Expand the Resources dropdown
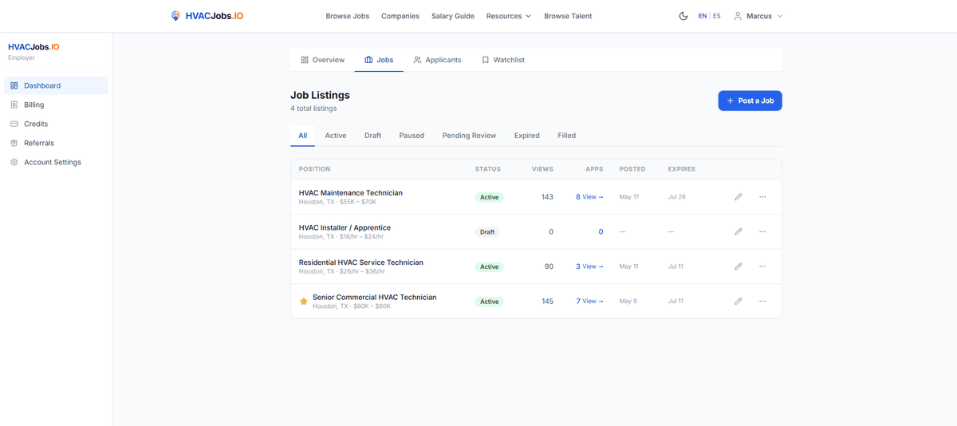This screenshot has width=957, height=426. point(509,16)
